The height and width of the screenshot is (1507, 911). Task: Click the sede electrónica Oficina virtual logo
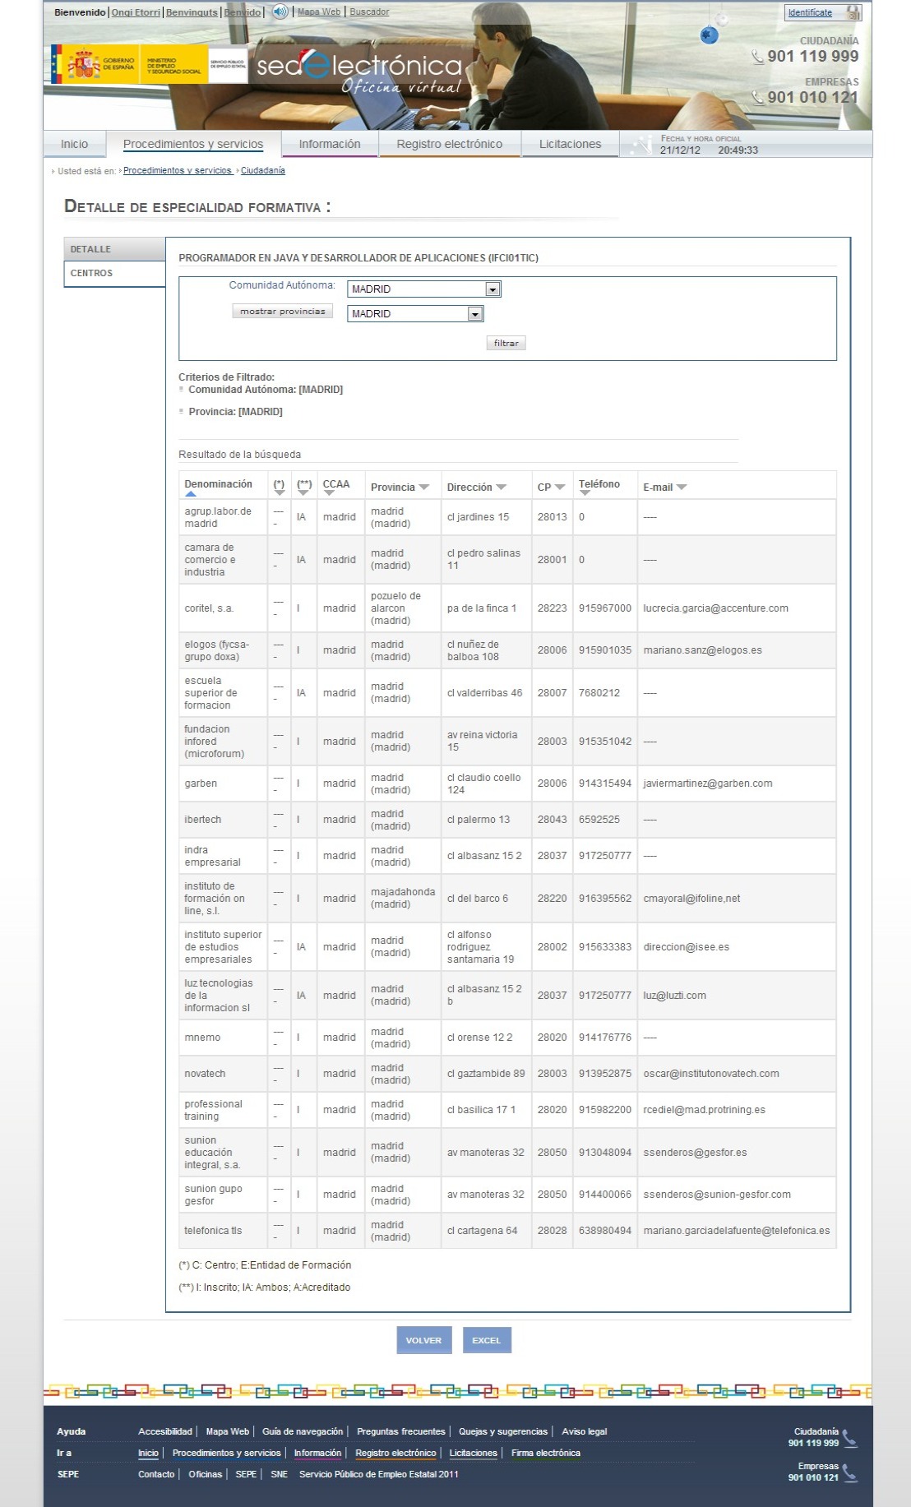point(359,72)
